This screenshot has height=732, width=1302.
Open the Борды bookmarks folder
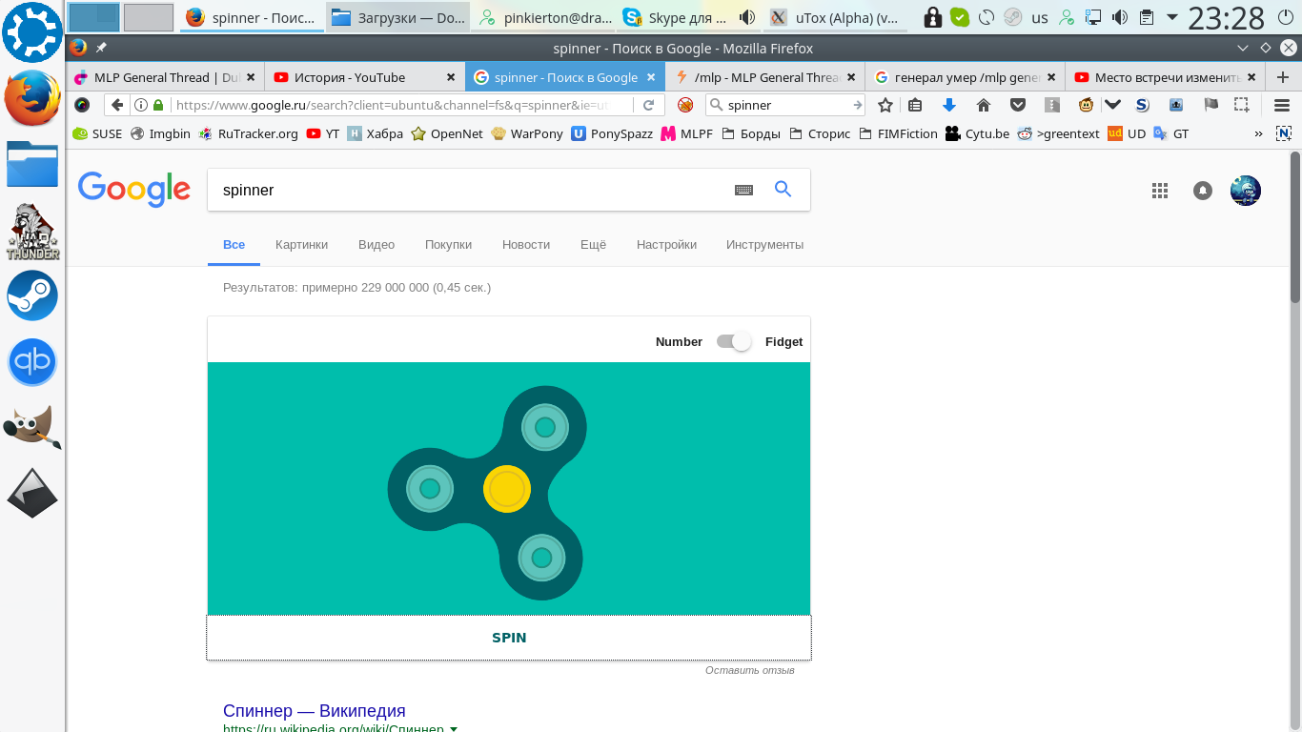click(x=751, y=133)
